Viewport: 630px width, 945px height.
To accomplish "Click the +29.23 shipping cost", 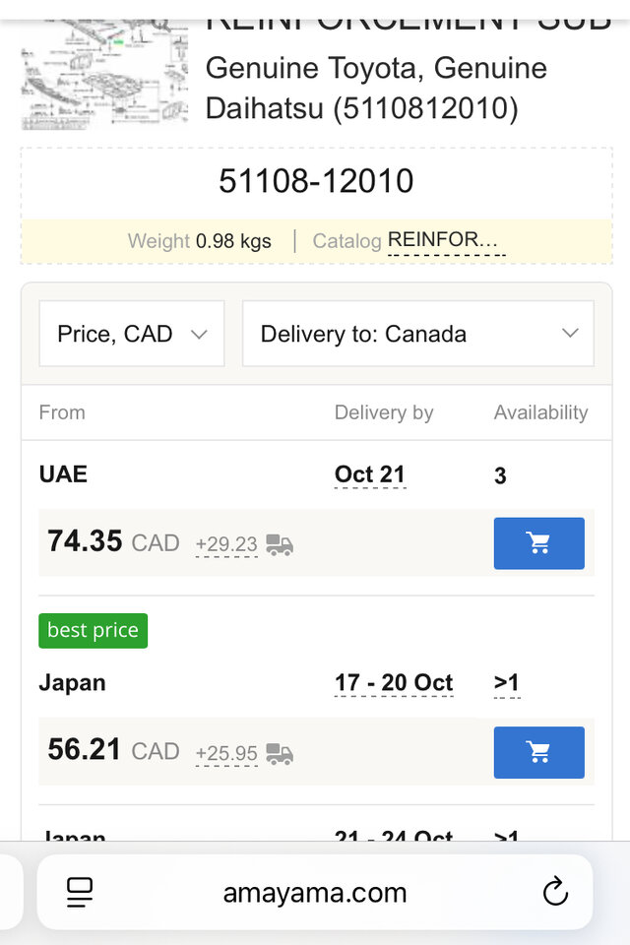I will pos(226,545).
